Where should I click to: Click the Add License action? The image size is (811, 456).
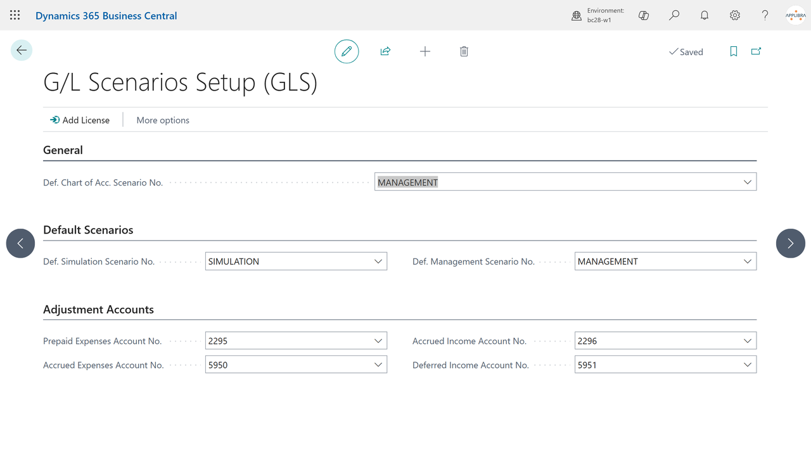80,120
